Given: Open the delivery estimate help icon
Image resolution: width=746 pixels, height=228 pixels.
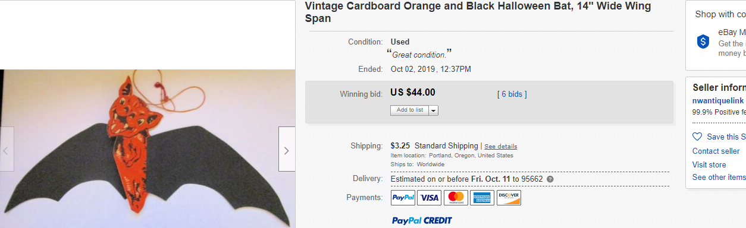Looking at the screenshot, I should (x=550, y=179).
